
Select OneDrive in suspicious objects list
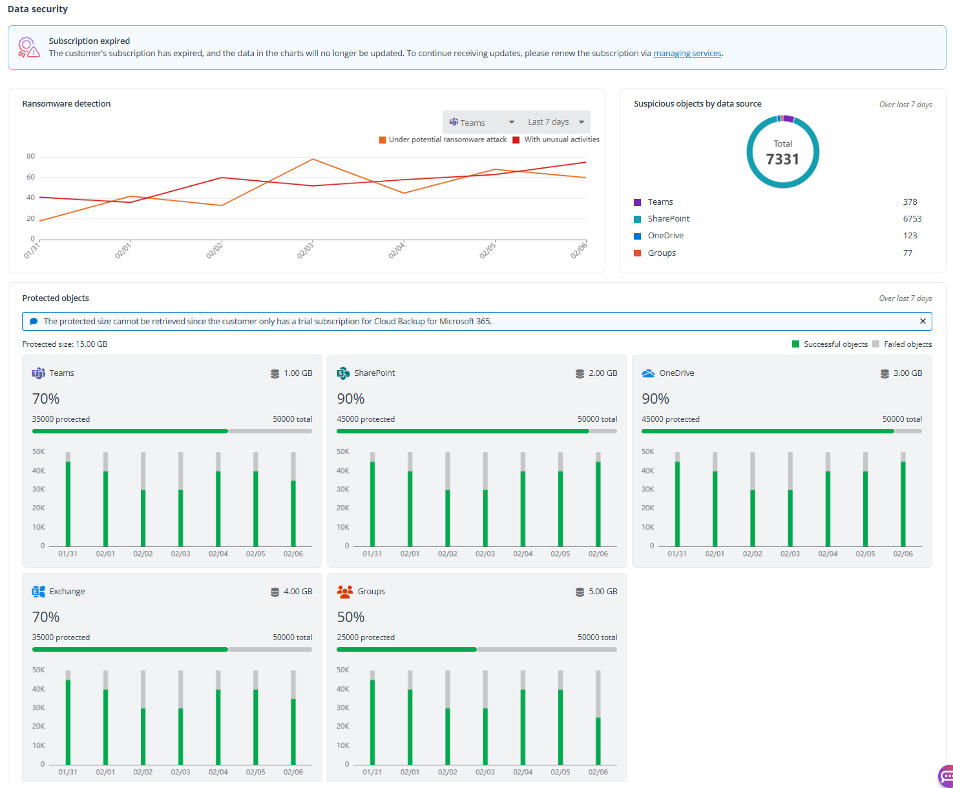pos(665,236)
